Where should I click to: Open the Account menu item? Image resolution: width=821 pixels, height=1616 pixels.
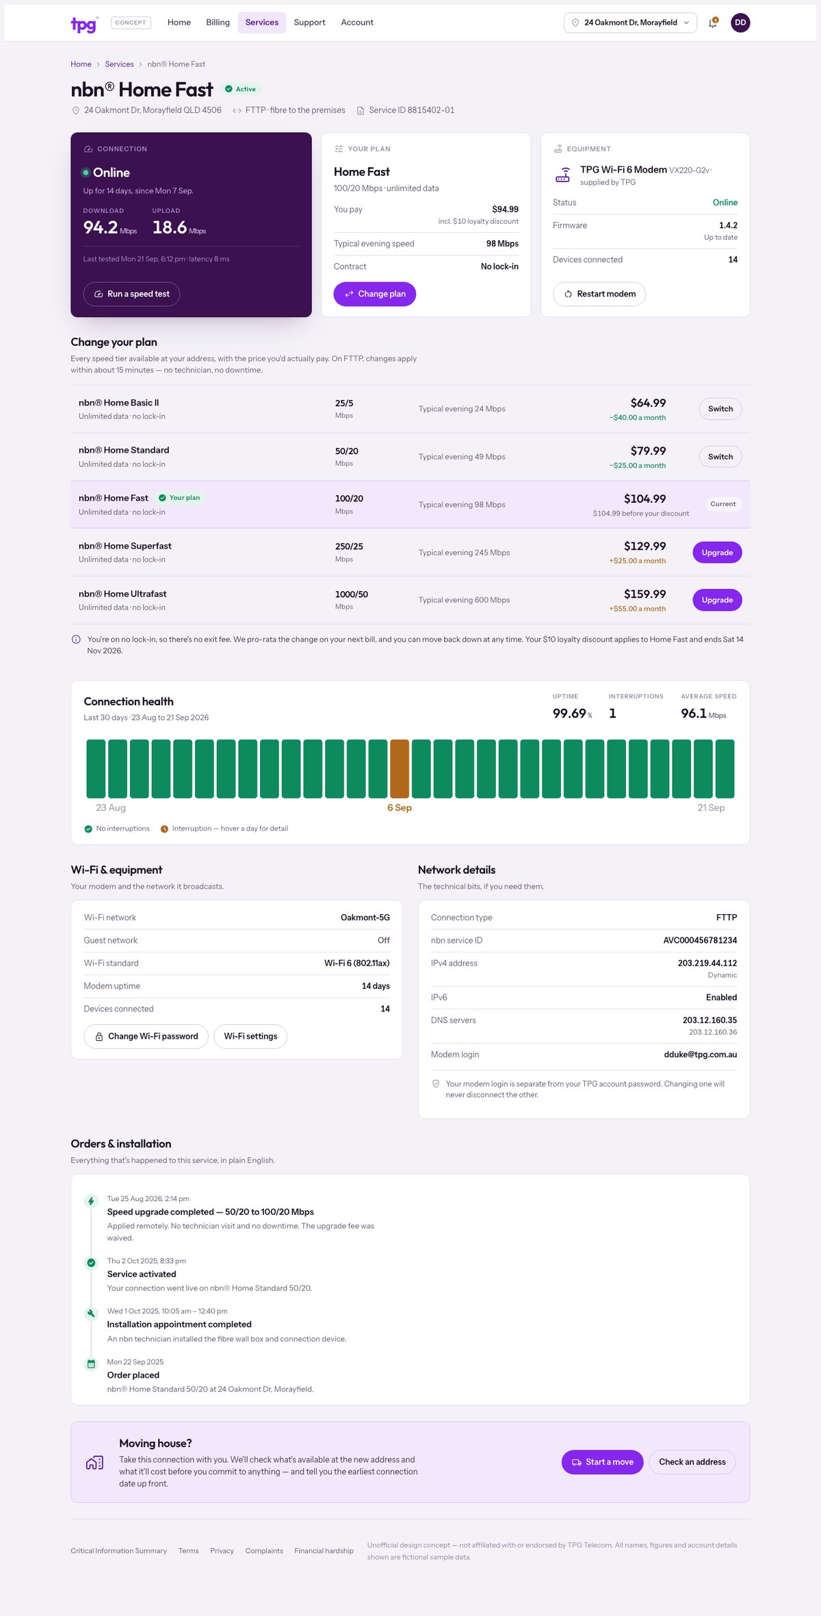[357, 23]
